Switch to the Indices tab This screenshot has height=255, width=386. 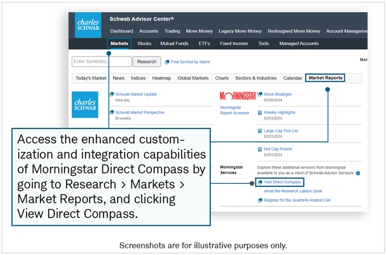pyautogui.click(x=138, y=78)
